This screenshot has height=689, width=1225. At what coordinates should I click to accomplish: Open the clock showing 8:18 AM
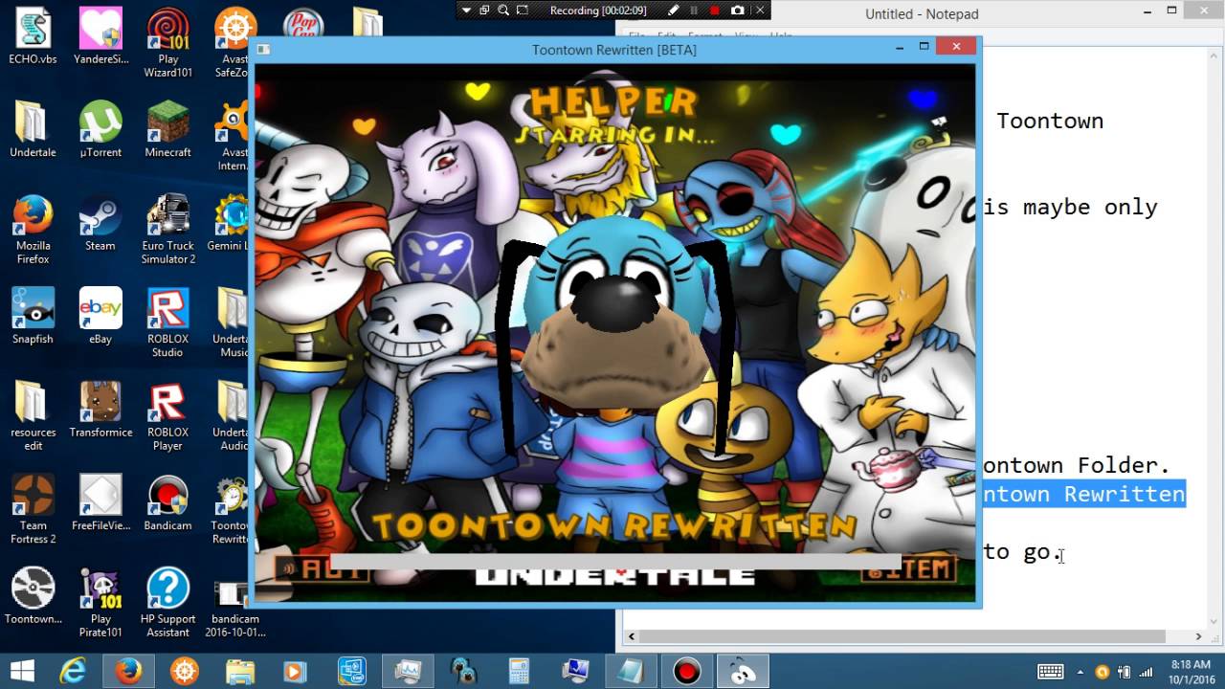point(1189,671)
